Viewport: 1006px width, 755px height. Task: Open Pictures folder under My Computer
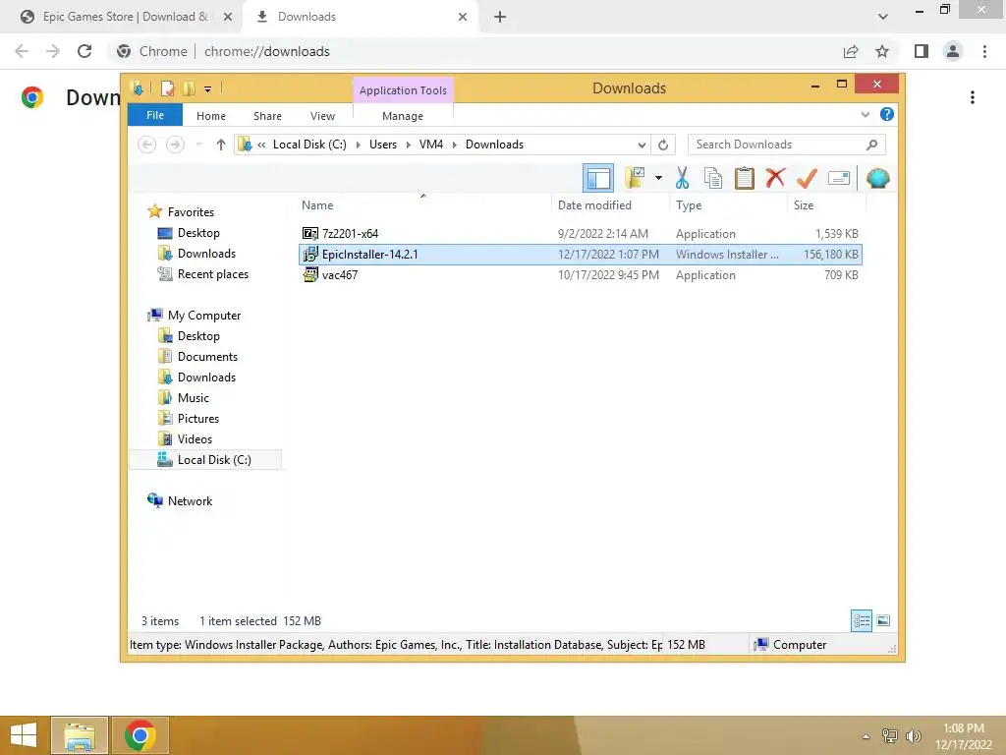point(198,419)
